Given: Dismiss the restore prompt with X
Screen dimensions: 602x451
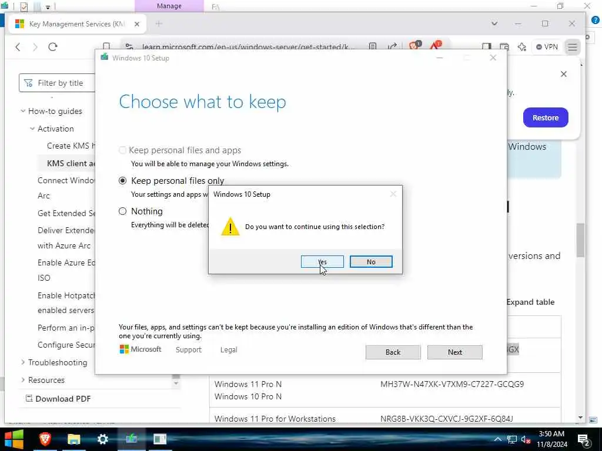Looking at the screenshot, I should 563,74.
